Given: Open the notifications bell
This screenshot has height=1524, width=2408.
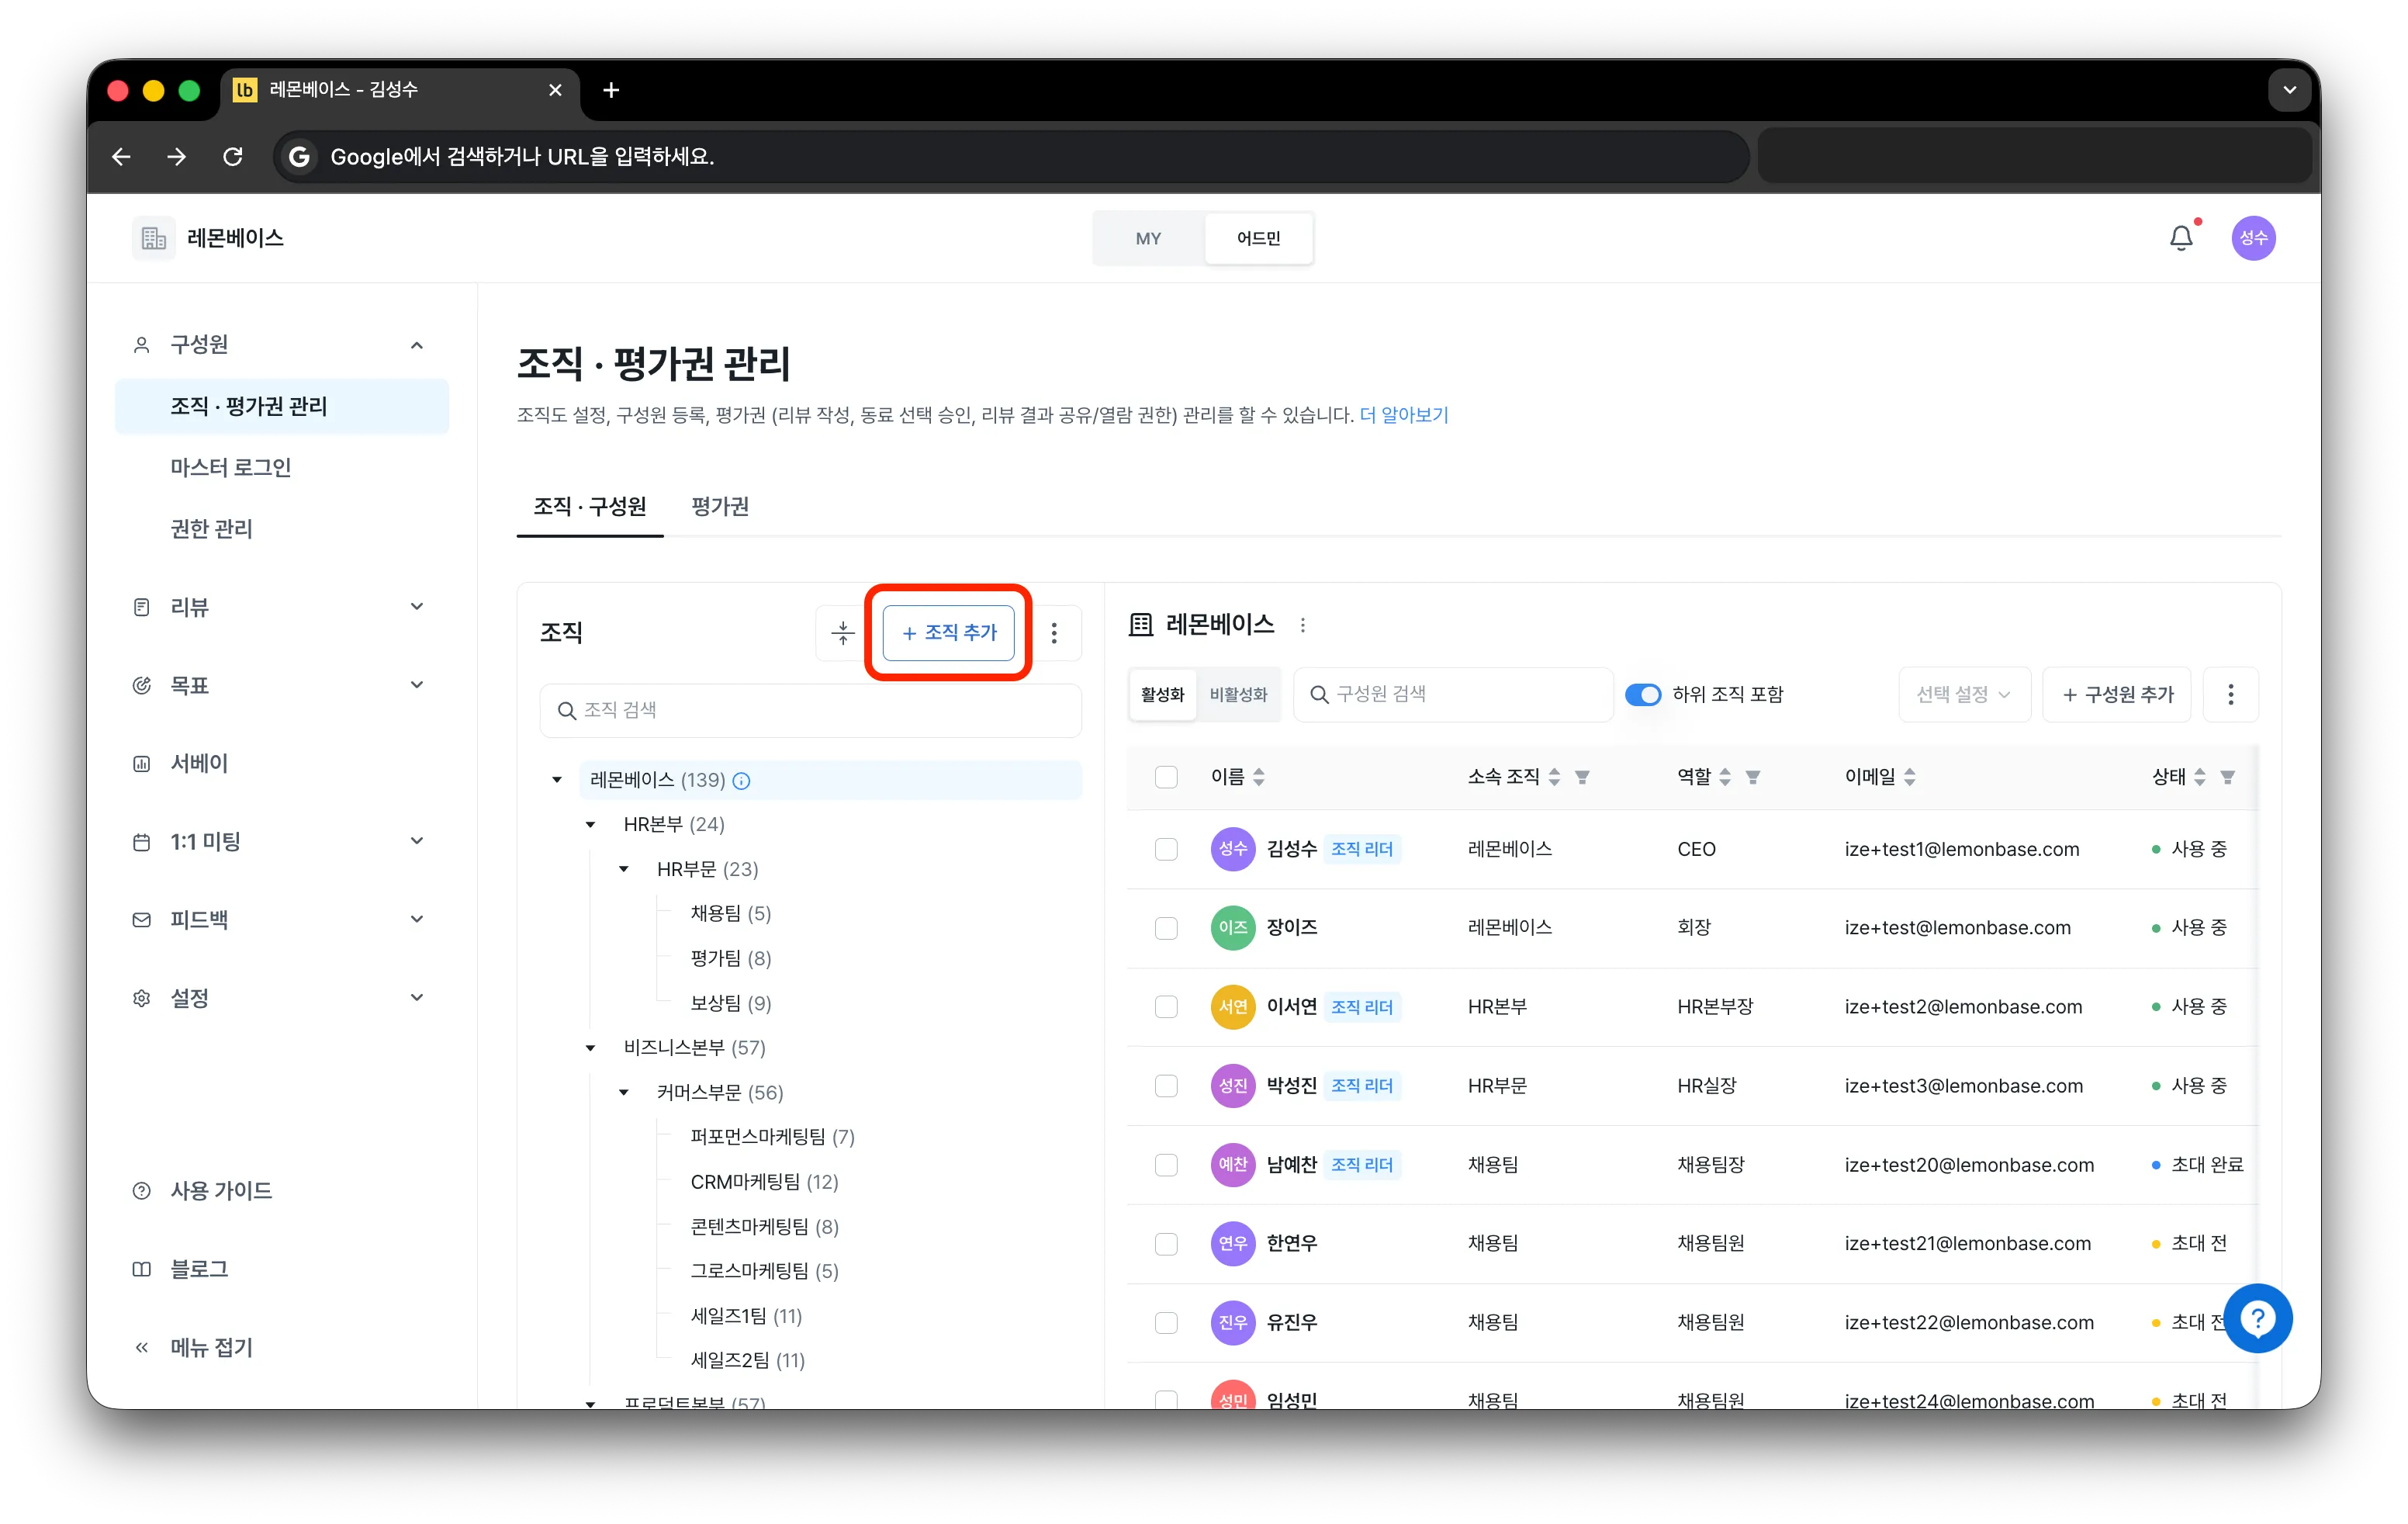Looking at the screenshot, I should coord(2181,238).
